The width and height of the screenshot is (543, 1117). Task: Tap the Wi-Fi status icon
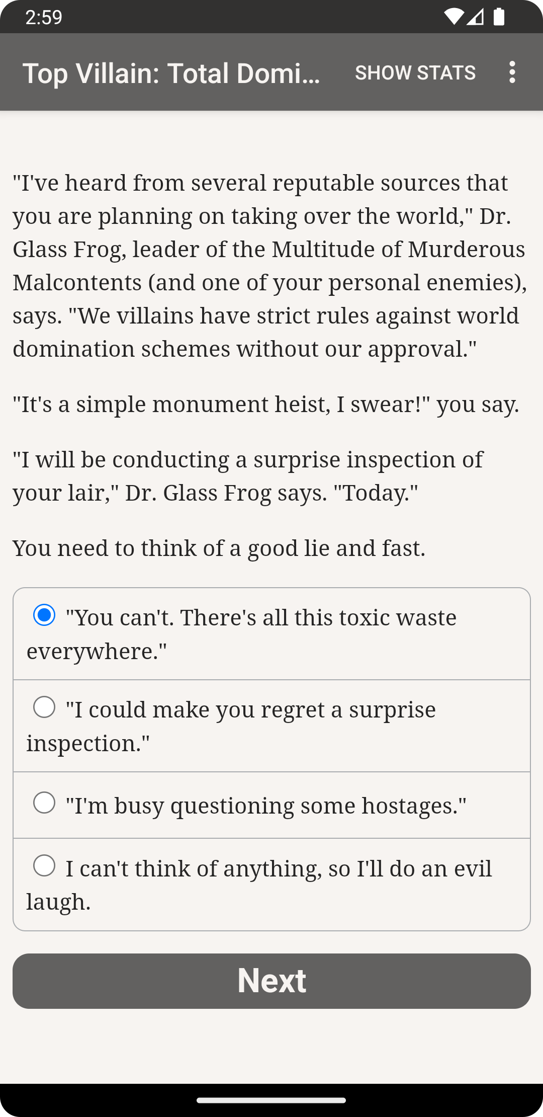tap(454, 17)
